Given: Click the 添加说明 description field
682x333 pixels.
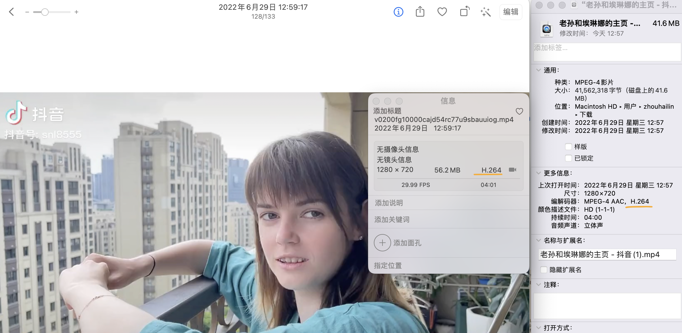Looking at the screenshot, I should (448, 203).
